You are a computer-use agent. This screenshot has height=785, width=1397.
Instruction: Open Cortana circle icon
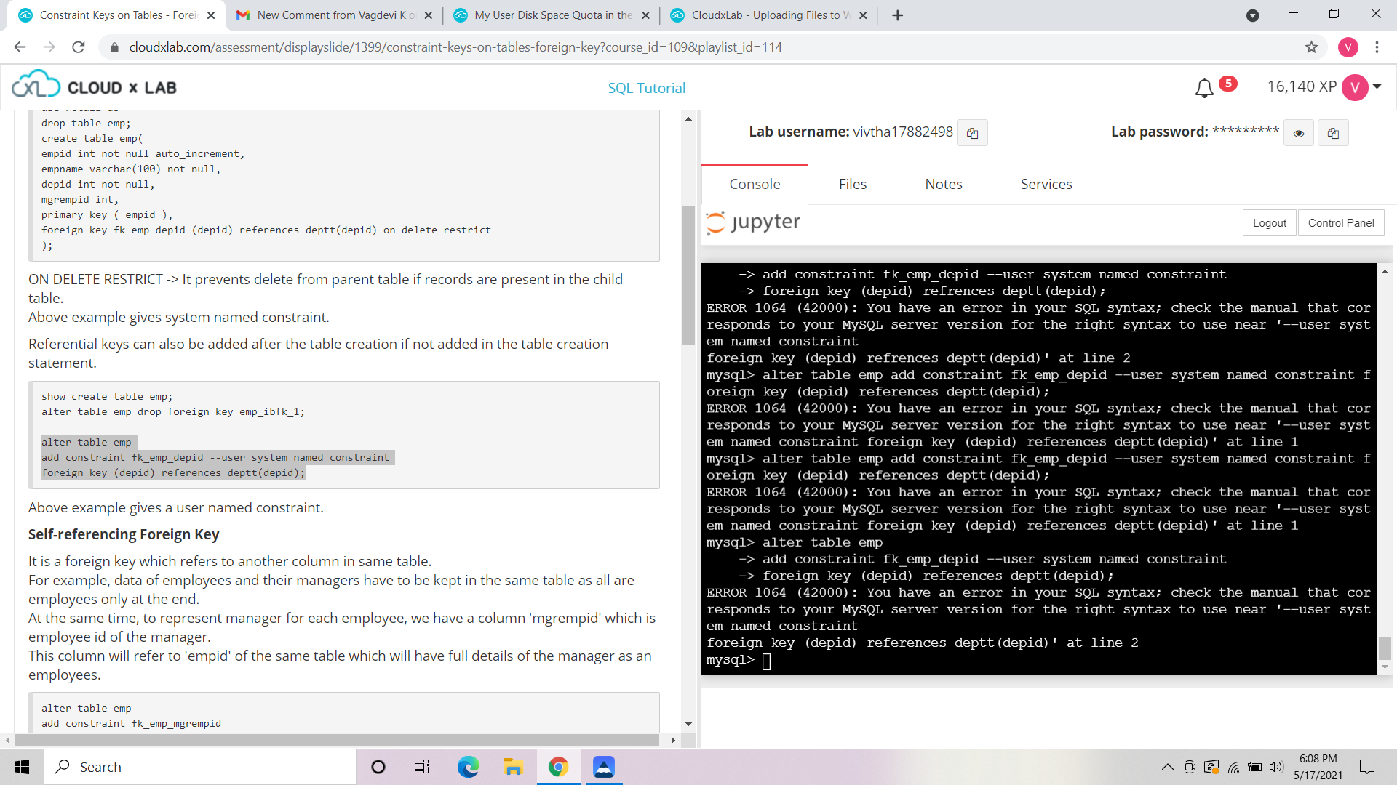click(378, 767)
